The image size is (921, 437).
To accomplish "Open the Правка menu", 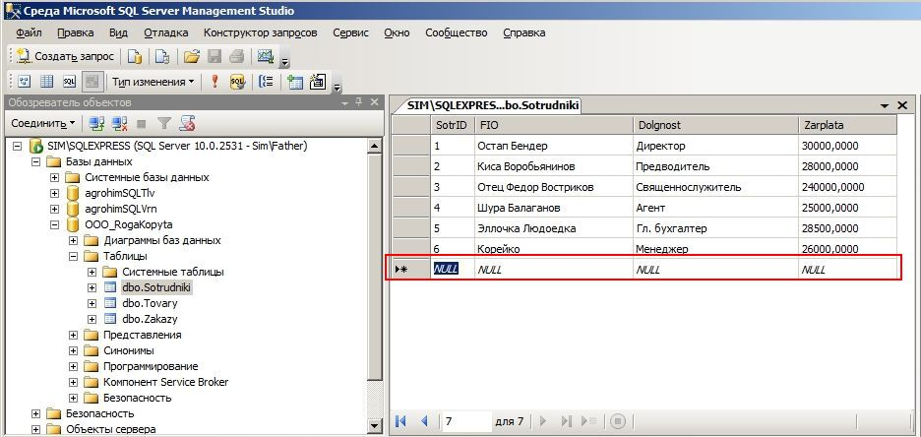I will click(x=75, y=32).
